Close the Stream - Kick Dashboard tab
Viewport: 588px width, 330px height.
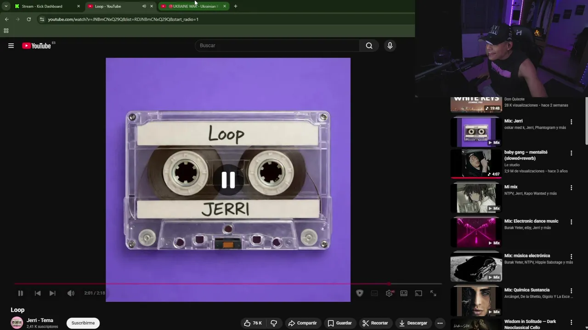[78, 6]
